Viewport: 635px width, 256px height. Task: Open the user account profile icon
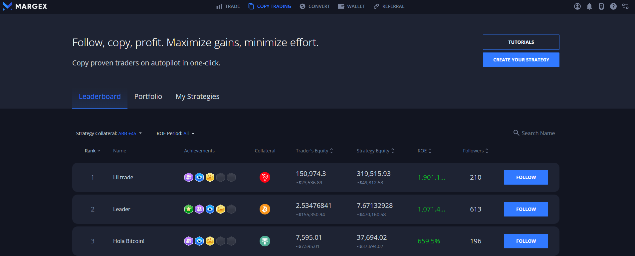click(577, 6)
